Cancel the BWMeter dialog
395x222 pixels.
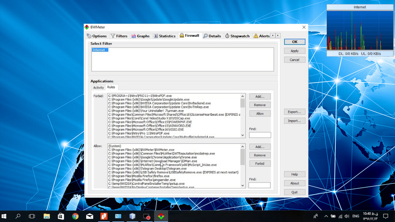click(x=295, y=60)
